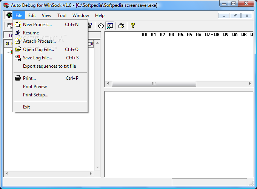
Task: Click the window resize grip corner
Action: 251,183
